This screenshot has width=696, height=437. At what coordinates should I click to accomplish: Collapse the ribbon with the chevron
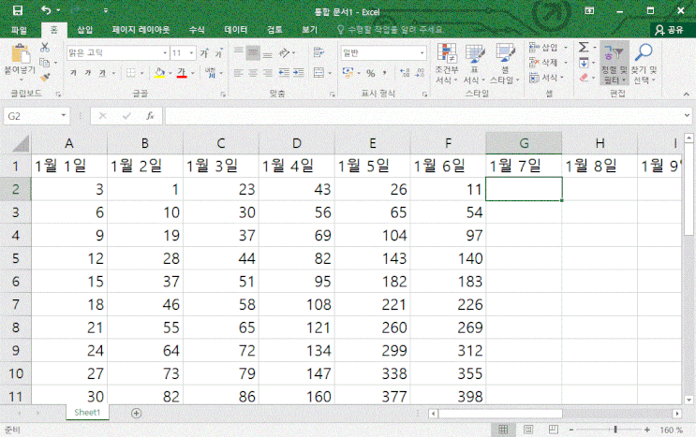687,94
